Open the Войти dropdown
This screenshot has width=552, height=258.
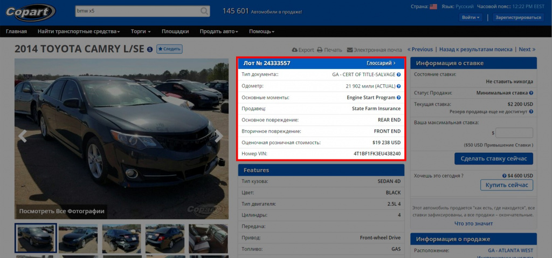471,17
